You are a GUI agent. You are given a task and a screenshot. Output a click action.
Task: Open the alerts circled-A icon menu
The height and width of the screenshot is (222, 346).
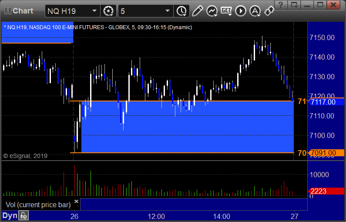click(255, 11)
